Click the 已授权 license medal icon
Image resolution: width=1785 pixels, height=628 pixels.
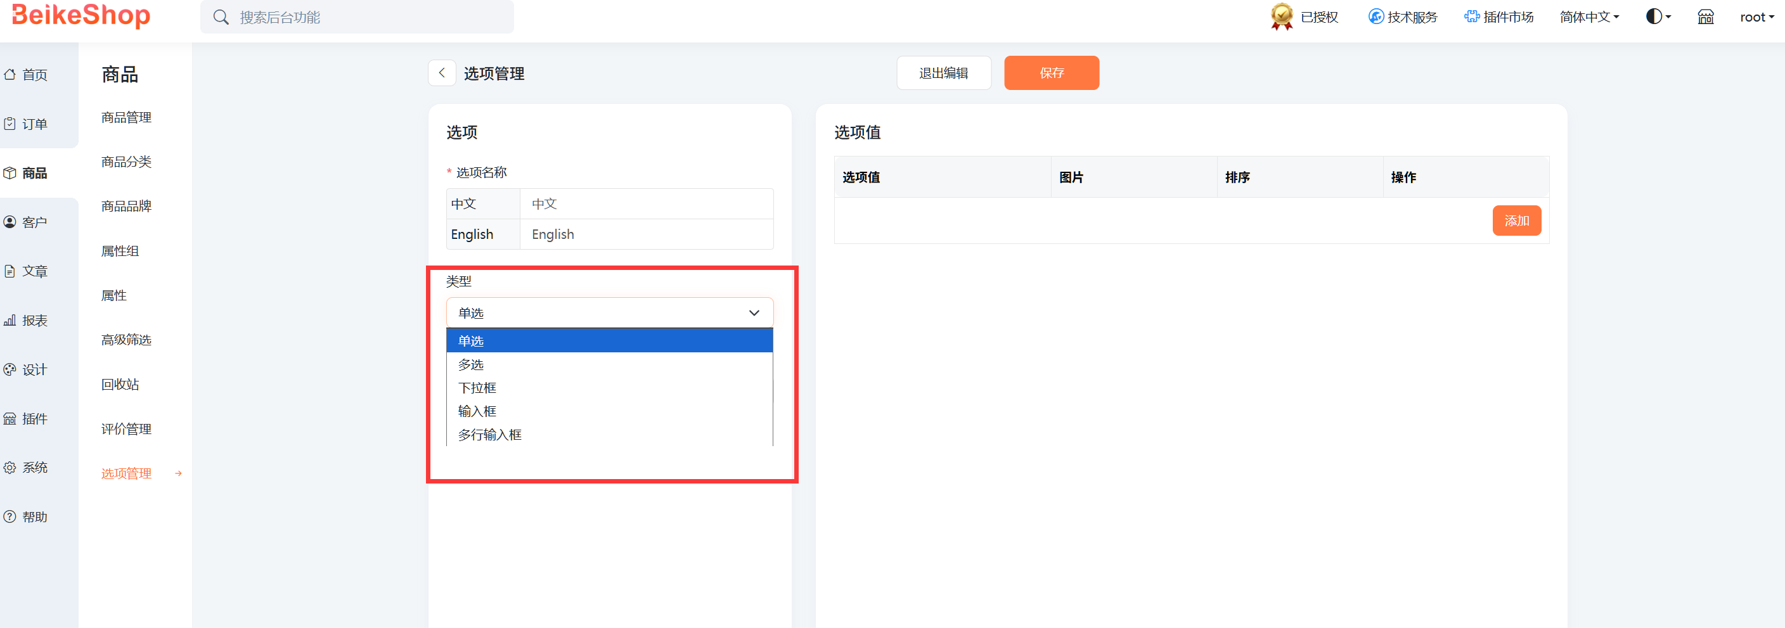[x=1281, y=16]
